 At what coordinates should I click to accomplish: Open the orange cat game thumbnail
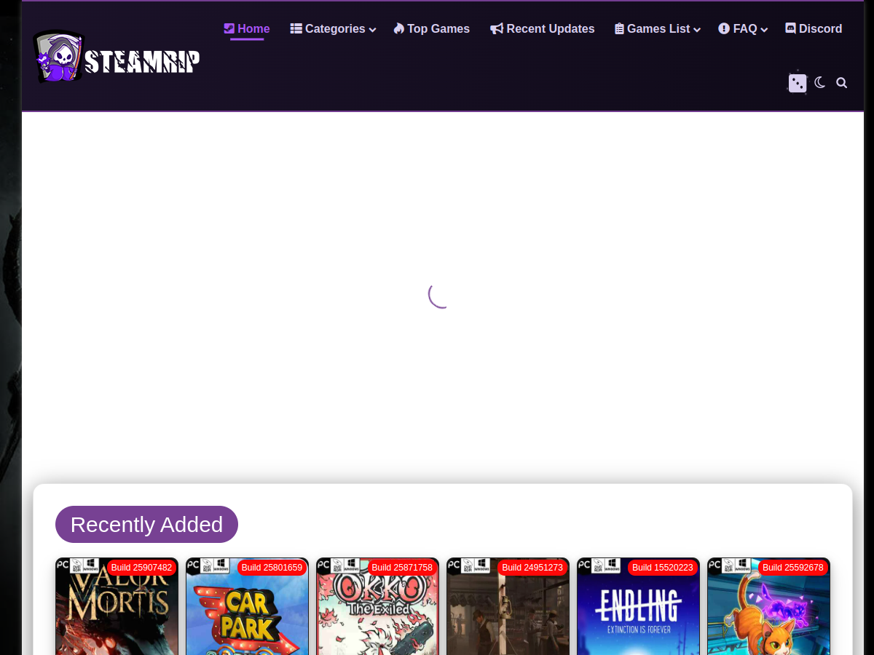[x=768, y=606]
